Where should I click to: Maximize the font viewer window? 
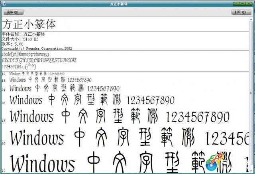243,4
